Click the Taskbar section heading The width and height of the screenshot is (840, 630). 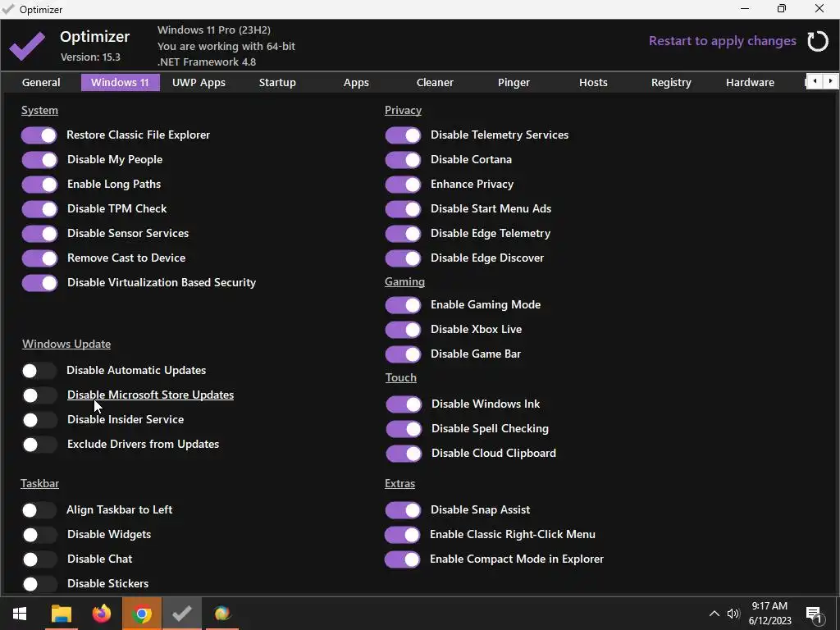39,484
